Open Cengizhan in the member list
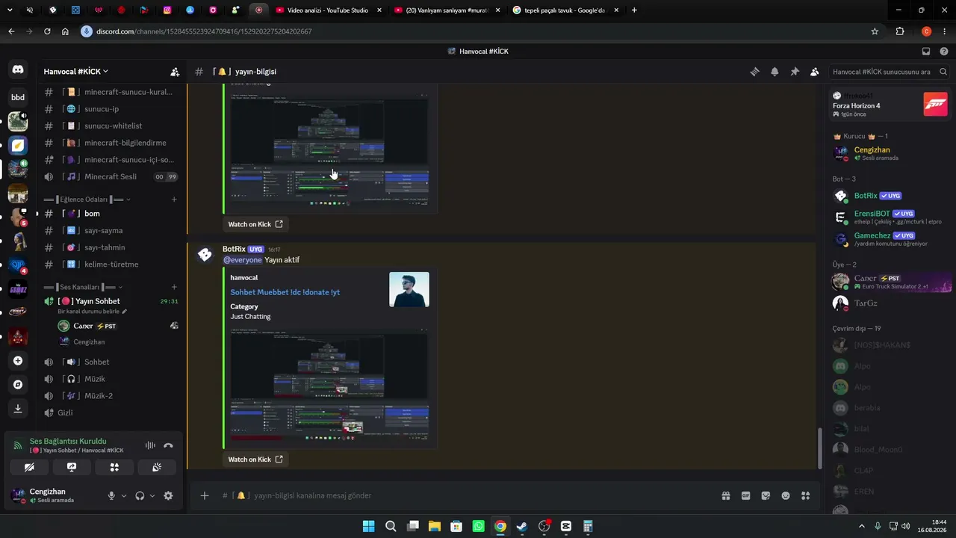This screenshot has width=956, height=538. (889, 153)
